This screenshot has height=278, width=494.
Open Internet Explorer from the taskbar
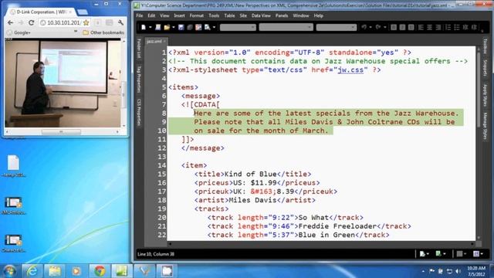pos(32,271)
